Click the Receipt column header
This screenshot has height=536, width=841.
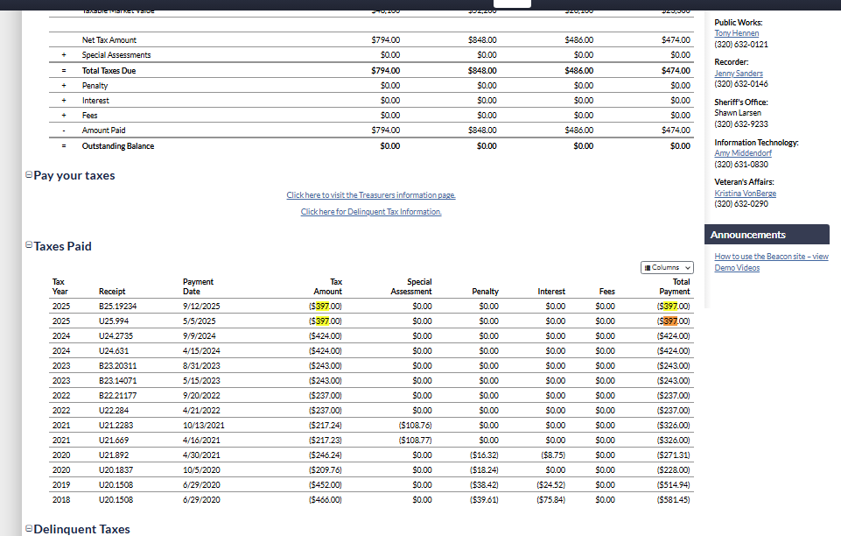tap(112, 292)
